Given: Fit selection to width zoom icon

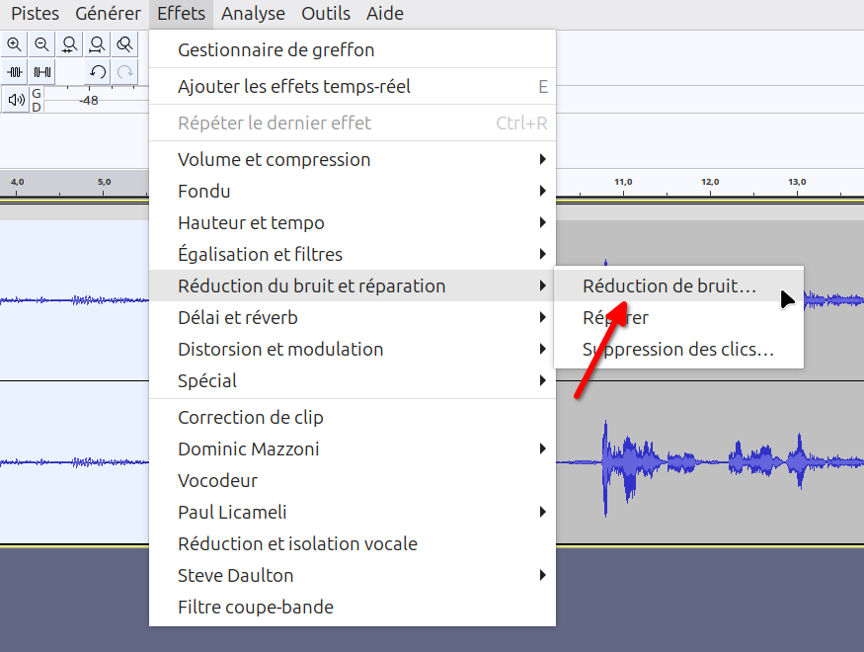Looking at the screenshot, I should (69, 44).
